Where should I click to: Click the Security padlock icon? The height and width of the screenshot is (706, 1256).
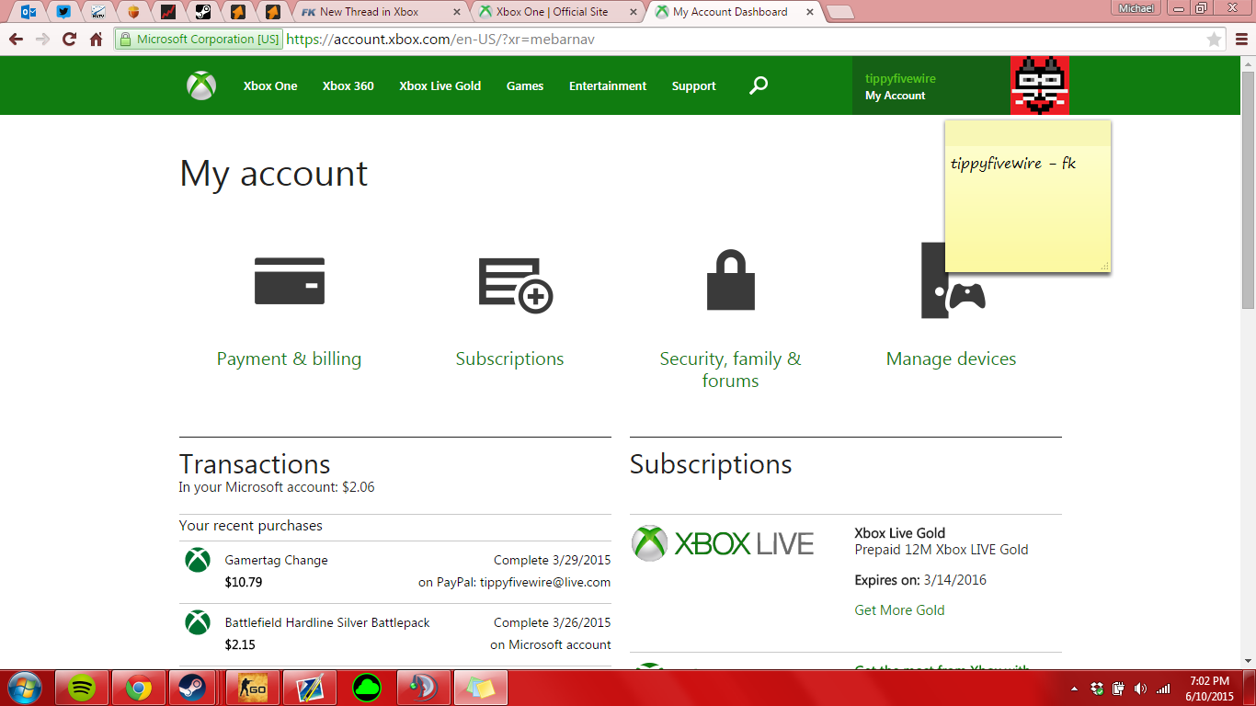click(731, 280)
